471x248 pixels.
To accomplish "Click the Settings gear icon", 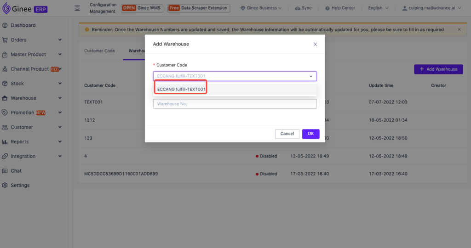I will coord(5,186).
